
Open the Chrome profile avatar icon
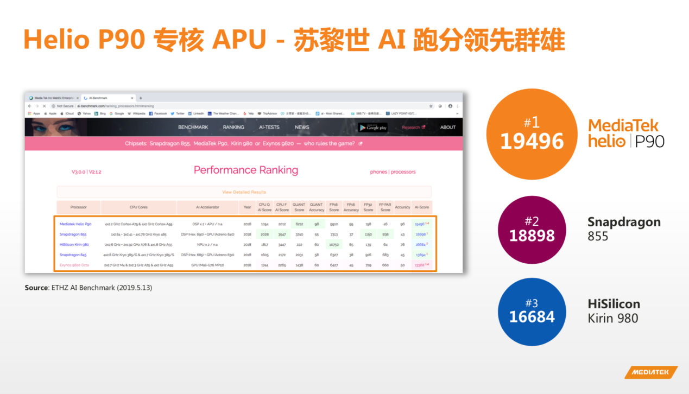click(x=450, y=106)
